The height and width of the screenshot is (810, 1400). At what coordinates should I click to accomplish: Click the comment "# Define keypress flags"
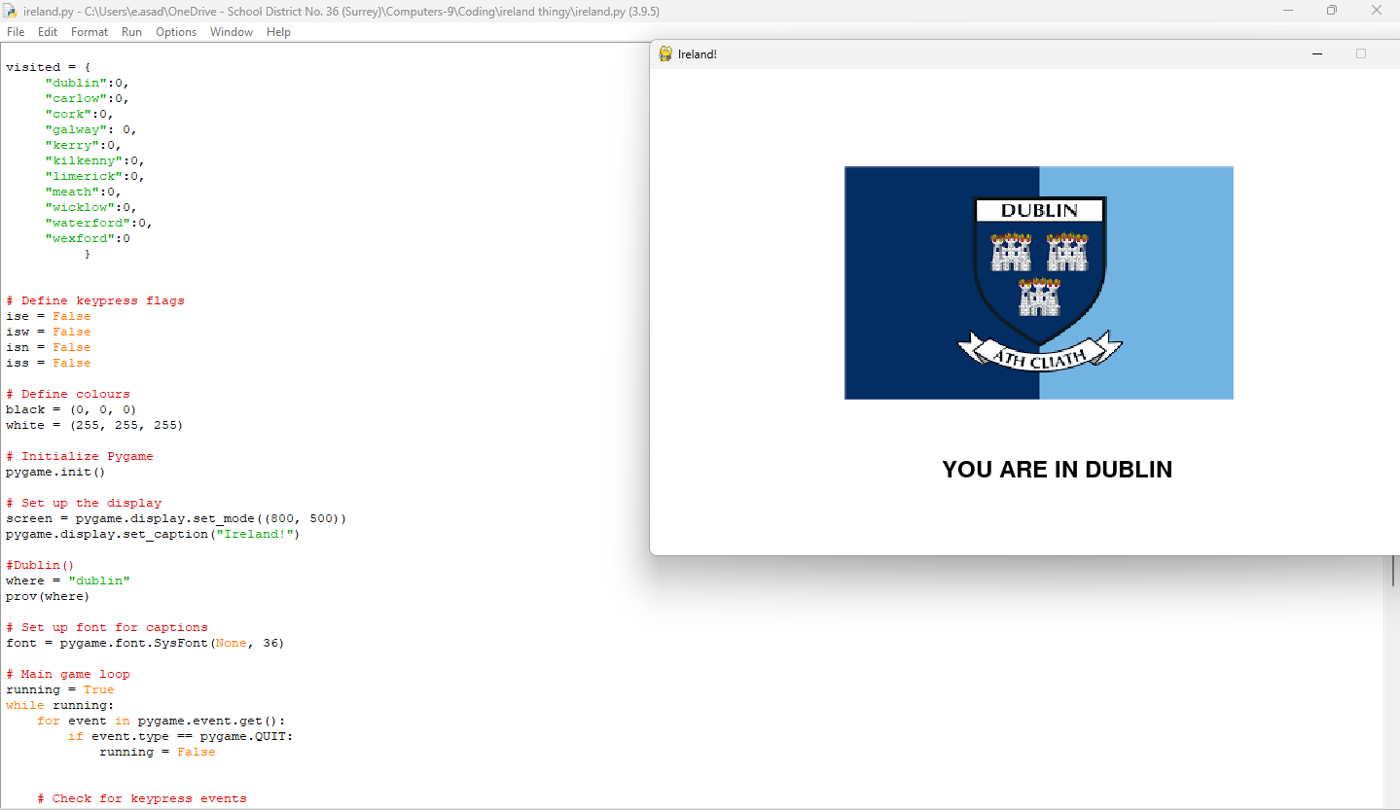[95, 300]
